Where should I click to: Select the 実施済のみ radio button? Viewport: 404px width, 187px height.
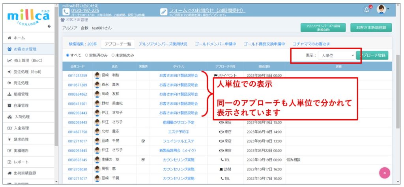[x=85, y=55]
